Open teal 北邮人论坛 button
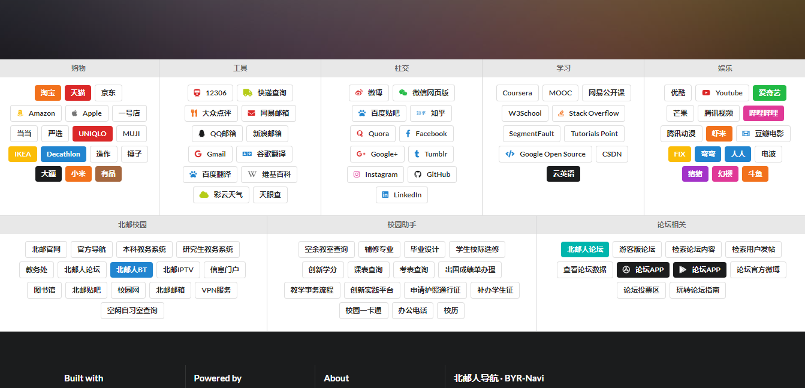805x388 pixels. click(x=585, y=249)
